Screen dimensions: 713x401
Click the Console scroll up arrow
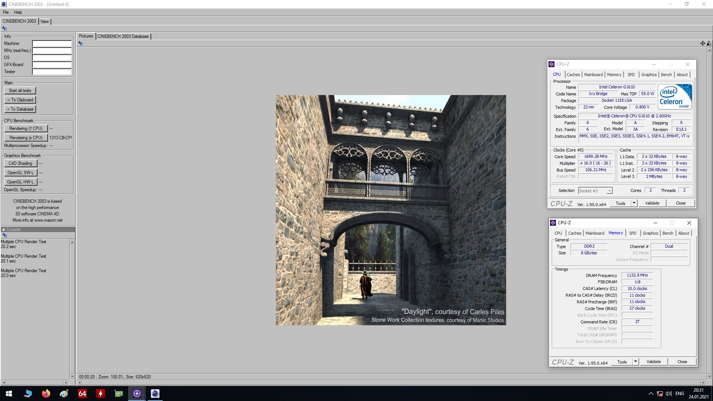pos(72,242)
